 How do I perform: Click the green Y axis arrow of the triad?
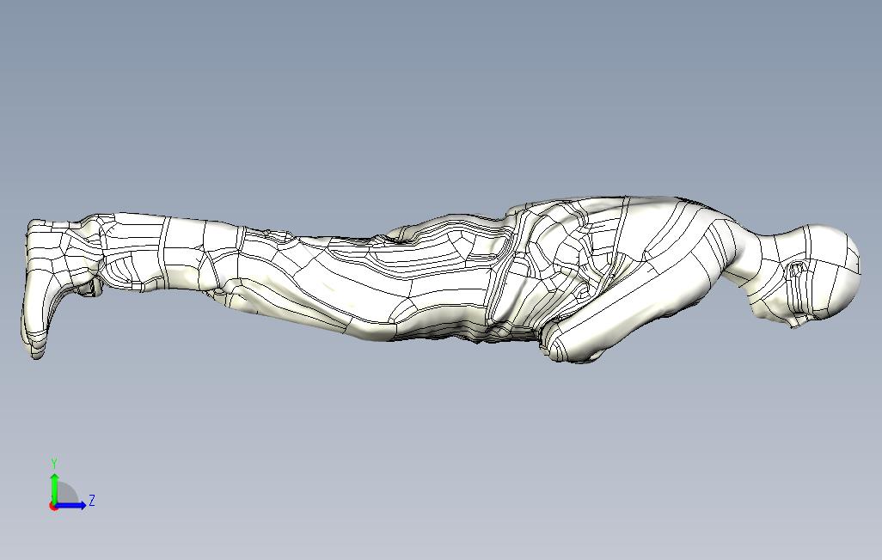pyautogui.click(x=54, y=489)
